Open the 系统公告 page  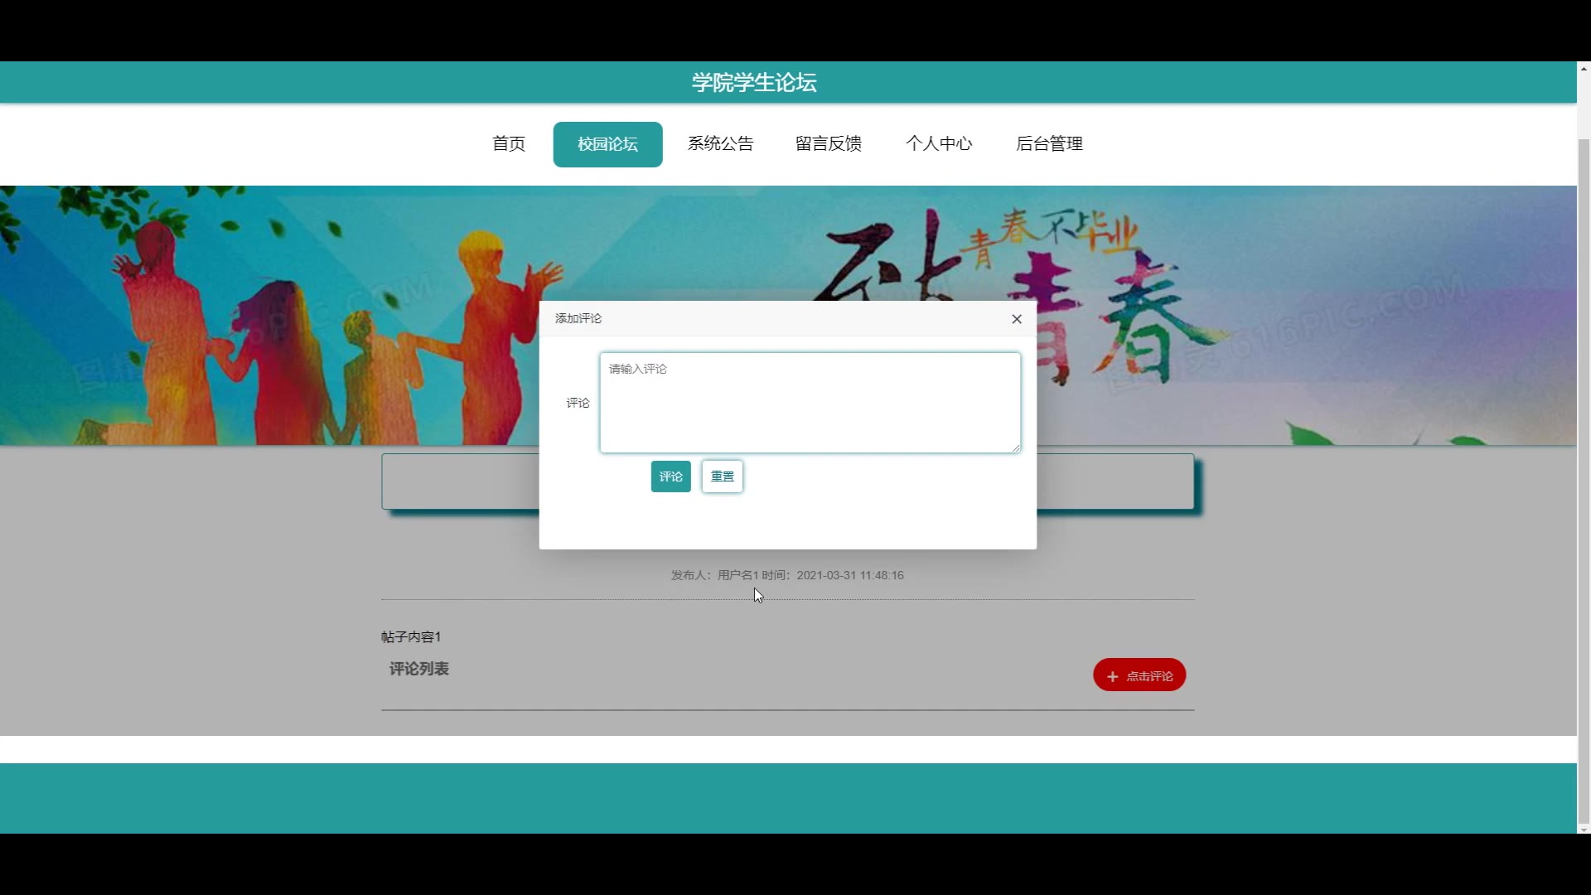tap(720, 144)
